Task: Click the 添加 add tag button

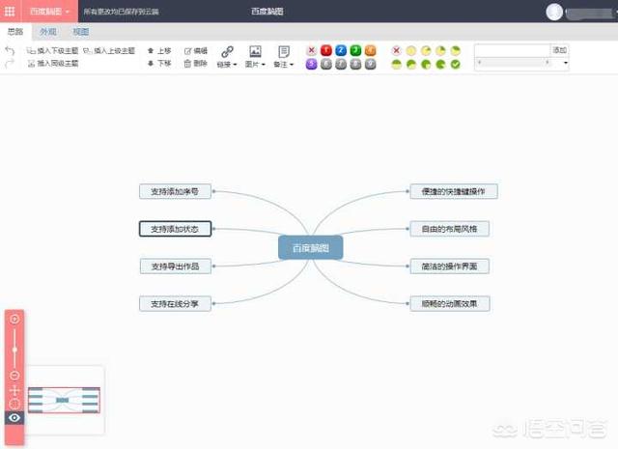Action: (559, 50)
